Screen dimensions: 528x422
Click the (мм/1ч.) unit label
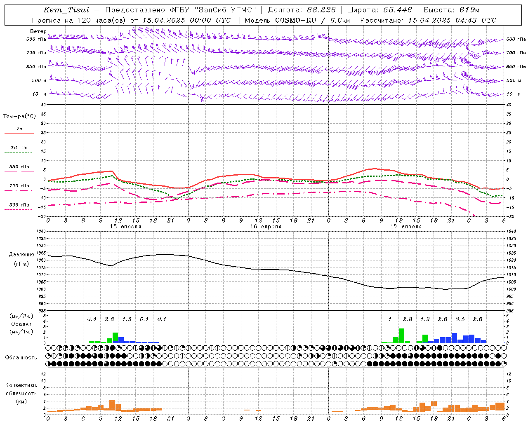[x=21, y=332]
